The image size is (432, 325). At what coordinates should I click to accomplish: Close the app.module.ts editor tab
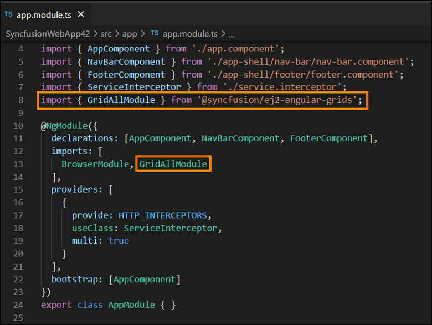(80, 13)
